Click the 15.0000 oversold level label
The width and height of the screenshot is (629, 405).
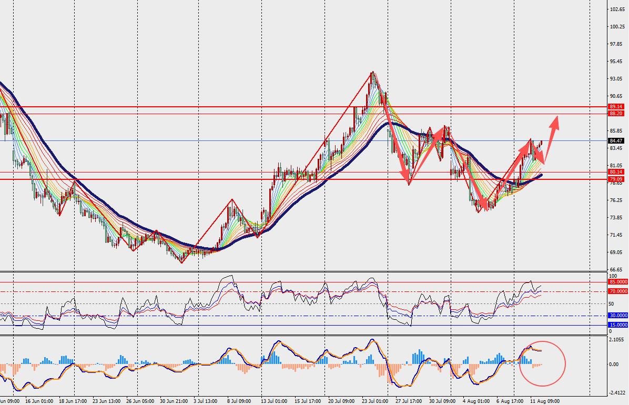click(x=618, y=325)
